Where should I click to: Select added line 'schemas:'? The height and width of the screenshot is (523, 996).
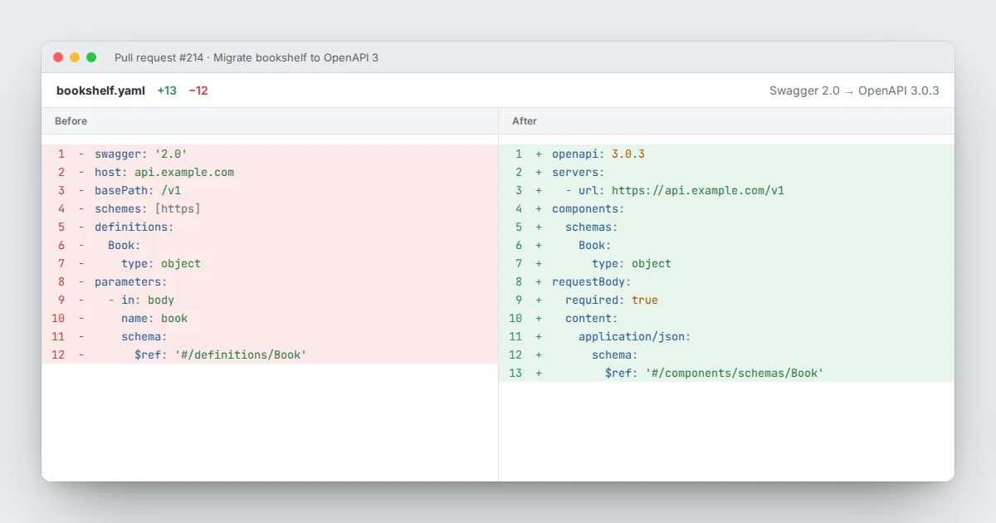click(726, 227)
